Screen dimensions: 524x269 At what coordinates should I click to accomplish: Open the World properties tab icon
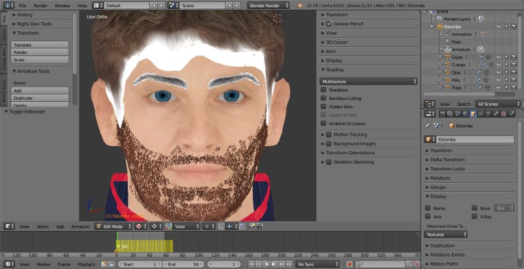point(466,114)
